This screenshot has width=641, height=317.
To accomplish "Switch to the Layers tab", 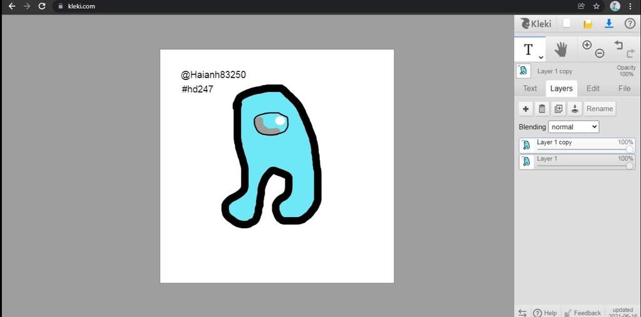I will tap(562, 88).
